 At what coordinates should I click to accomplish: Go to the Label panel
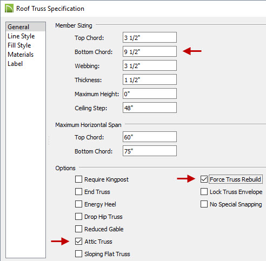click(x=15, y=64)
